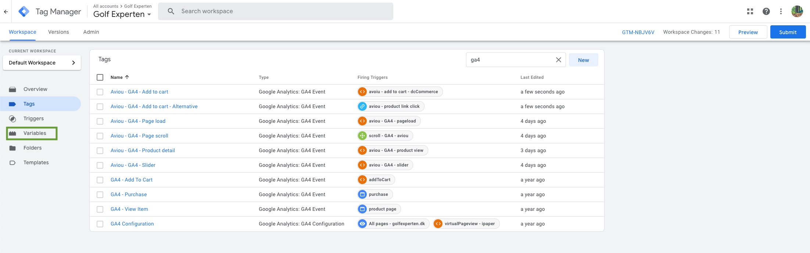Click the Name sort arrow icon
The height and width of the screenshot is (253, 810).
(127, 77)
